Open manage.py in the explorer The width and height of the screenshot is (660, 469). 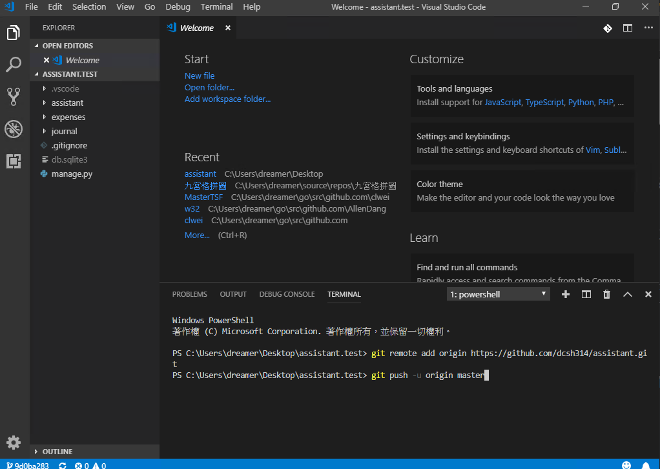coord(72,174)
